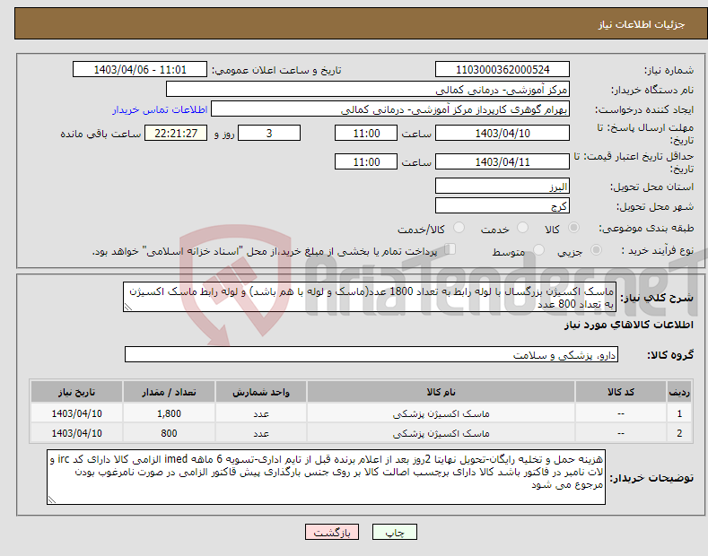Screen dimensions: 708x556
Task: Click the کد کالا column header
Action: (x=621, y=392)
